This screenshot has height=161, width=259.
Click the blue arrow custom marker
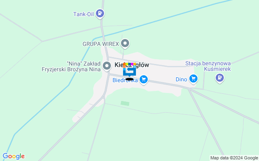coord(129,70)
